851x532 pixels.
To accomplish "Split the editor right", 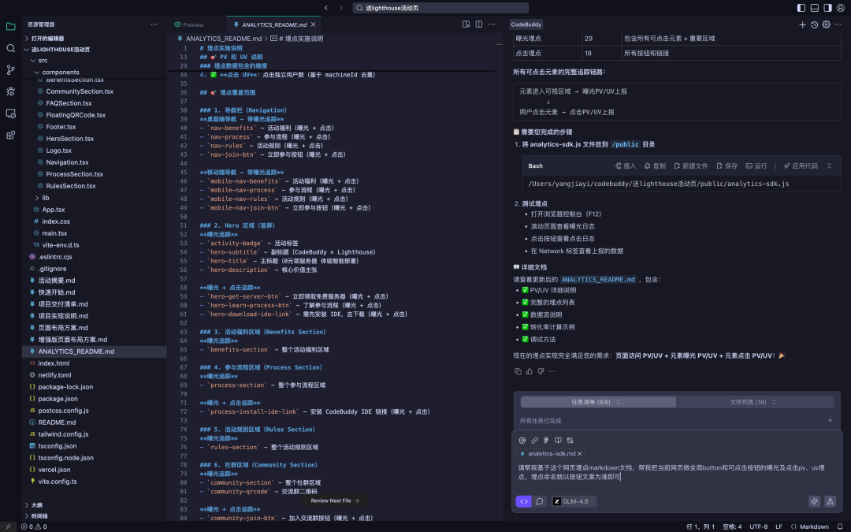I will [x=479, y=24].
